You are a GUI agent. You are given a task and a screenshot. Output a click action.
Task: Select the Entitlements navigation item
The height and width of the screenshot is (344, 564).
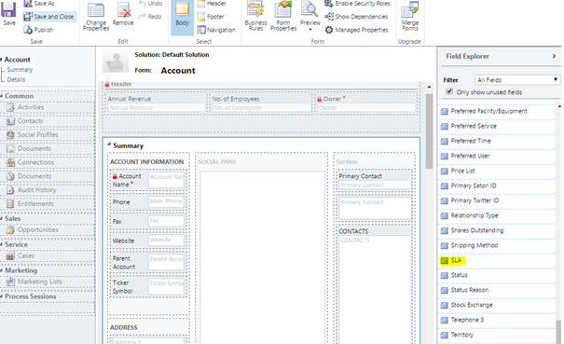point(30,203)
